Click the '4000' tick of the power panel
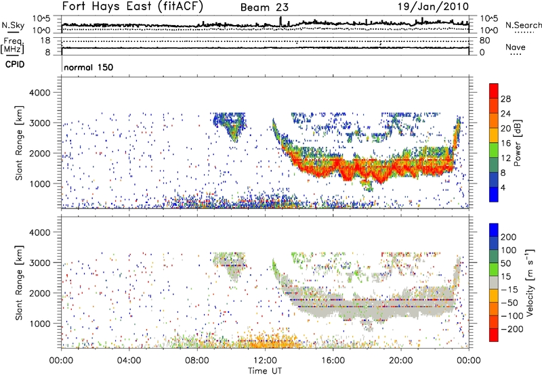 tap(40, 93)
